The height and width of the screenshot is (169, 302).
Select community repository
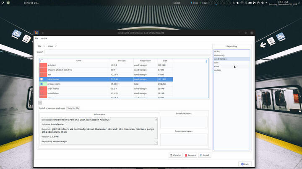tap(232, 55)
